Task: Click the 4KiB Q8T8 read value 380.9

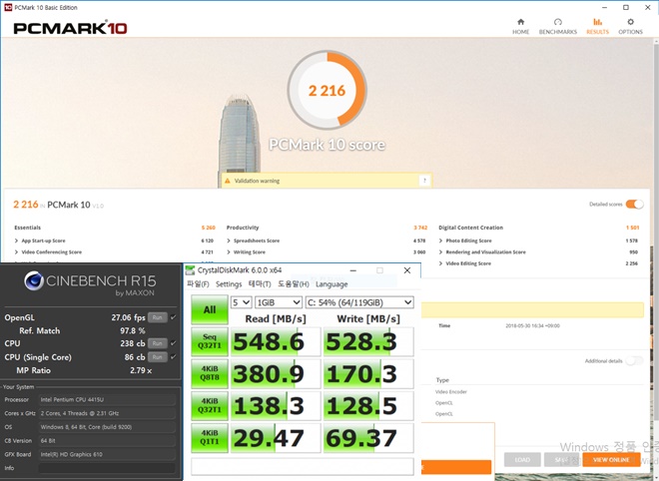Action: [x=276, y=374]
